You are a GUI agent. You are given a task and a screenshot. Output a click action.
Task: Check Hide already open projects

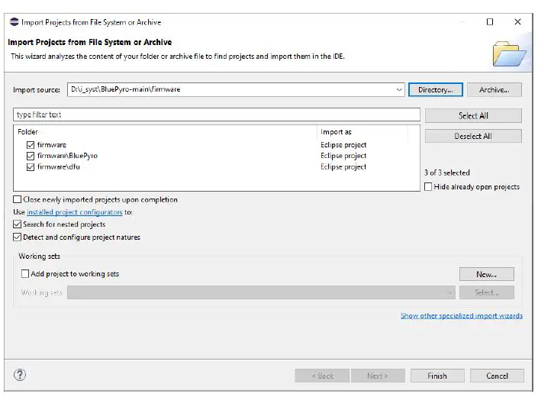428,186
